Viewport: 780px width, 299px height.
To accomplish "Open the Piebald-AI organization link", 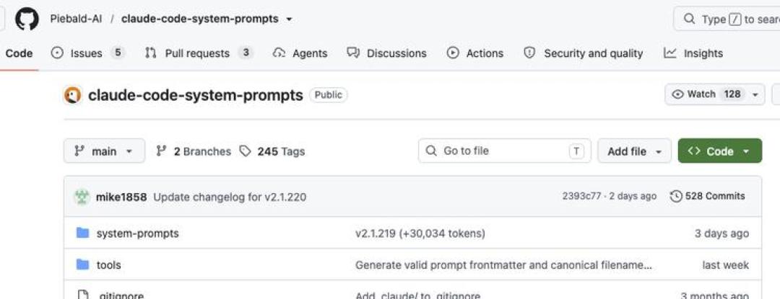I will tap(76, 19).
